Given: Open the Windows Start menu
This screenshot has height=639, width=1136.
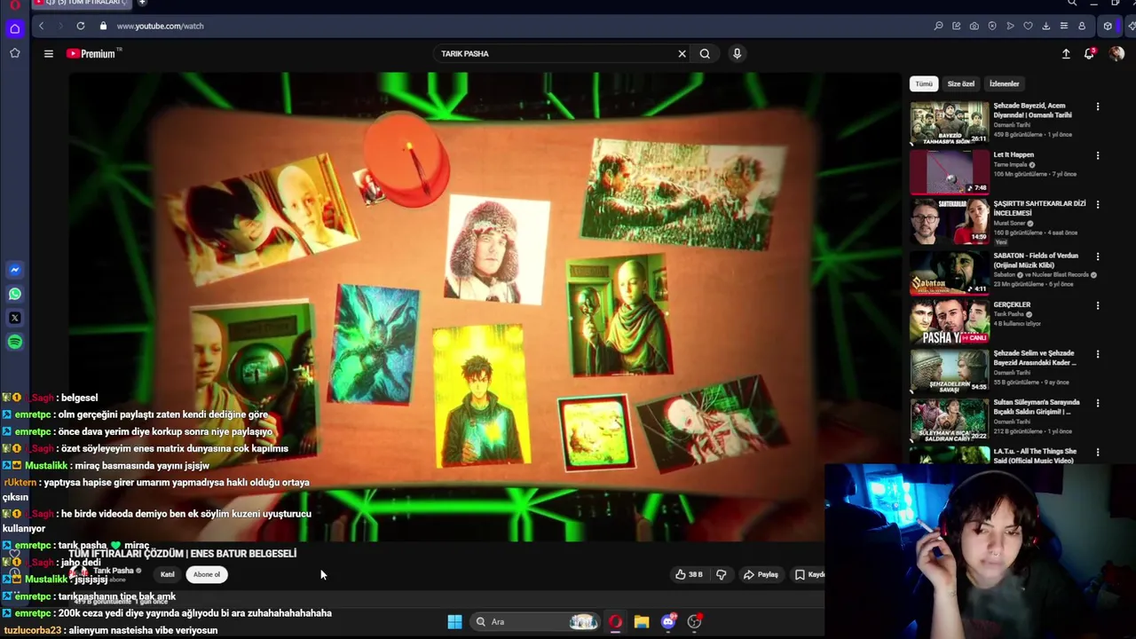Looking at the screenshot, I should (454, 621).
